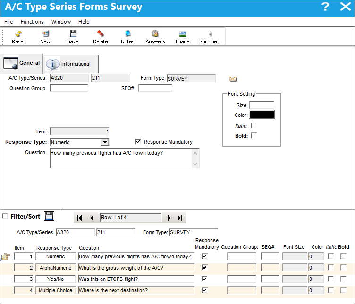This screenshot has height=304, width=355.
Task: Click Question Group cell in item 2 row
Action: tap(242, 268)
